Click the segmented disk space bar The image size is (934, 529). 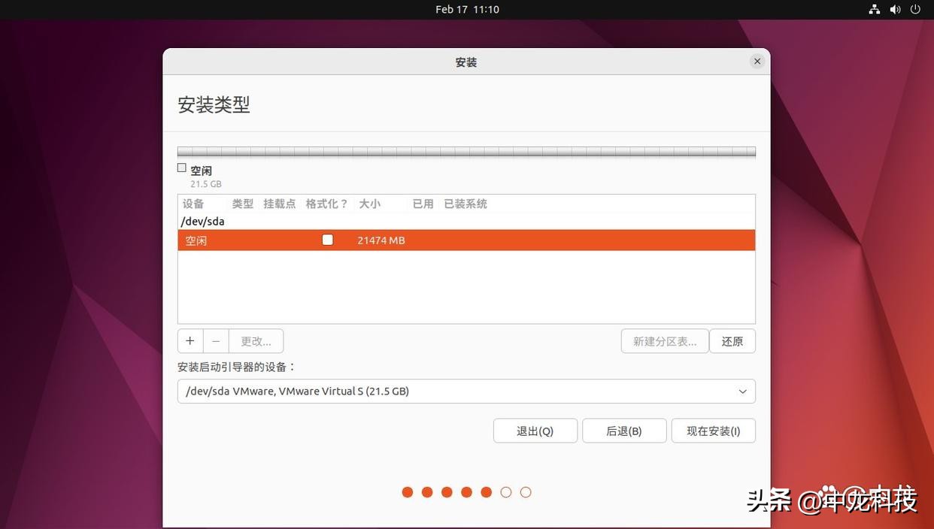(x=465, y=150)
